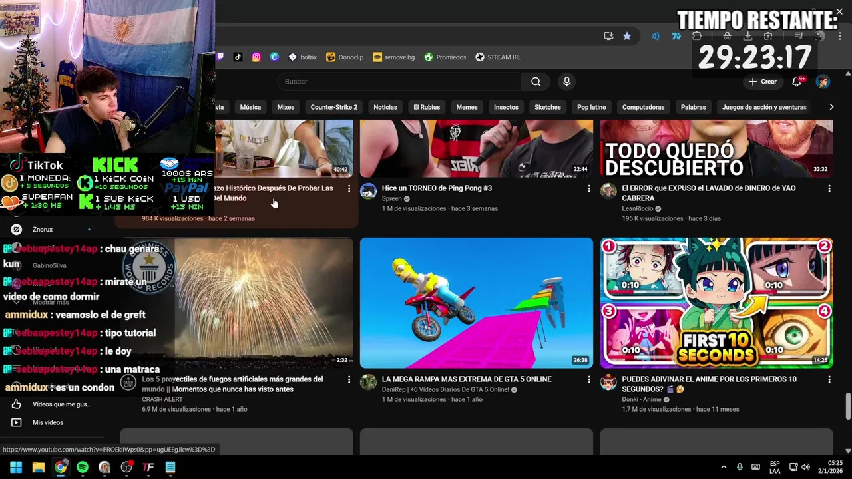The width and height of the screenshot is (852, 479).
Task: Open Spreen channel avatar
Action: pos(368,192)
